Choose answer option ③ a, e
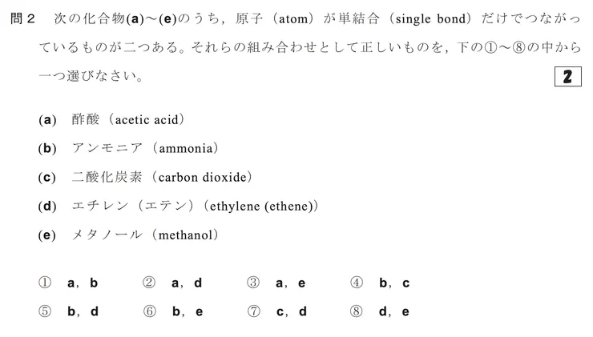 (x=276, y=283)
